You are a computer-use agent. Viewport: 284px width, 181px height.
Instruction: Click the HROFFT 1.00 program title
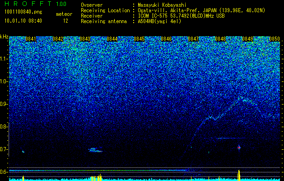pos(36,4)
